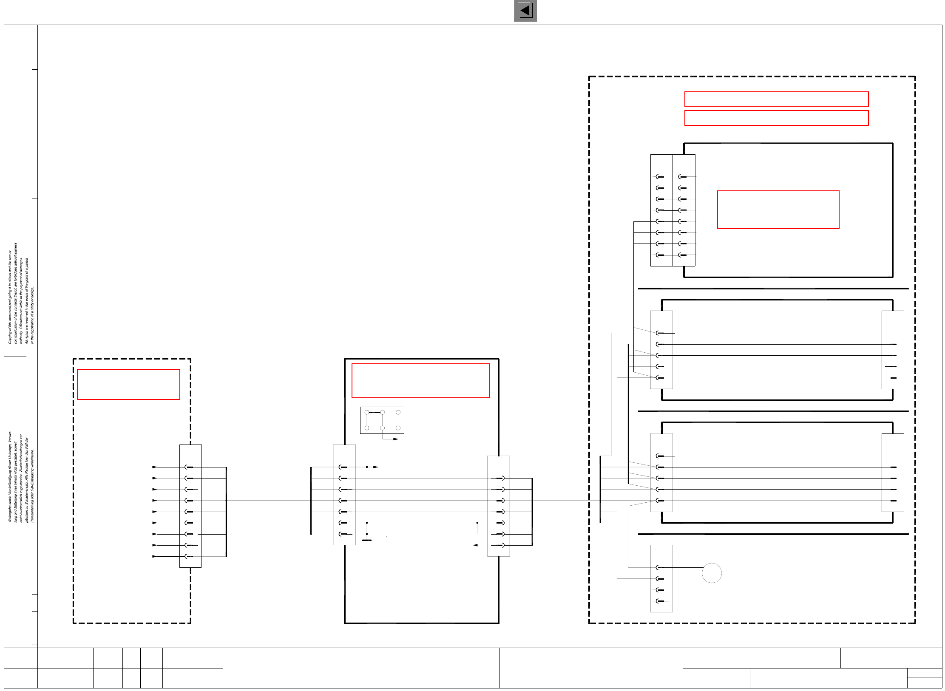Click top arrowhead entering left module connector
945x691 pixels.
tap(155, 467)
